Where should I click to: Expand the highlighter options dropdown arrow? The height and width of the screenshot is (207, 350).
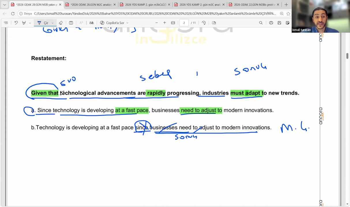pyautogui.click(x=30, y=23)
